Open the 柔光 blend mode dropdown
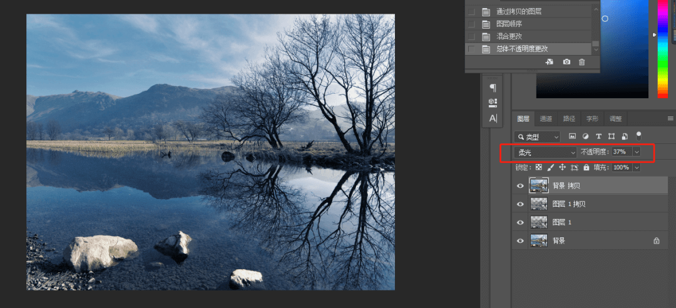This screenshot has height=308, width=676. click(545, 152)
